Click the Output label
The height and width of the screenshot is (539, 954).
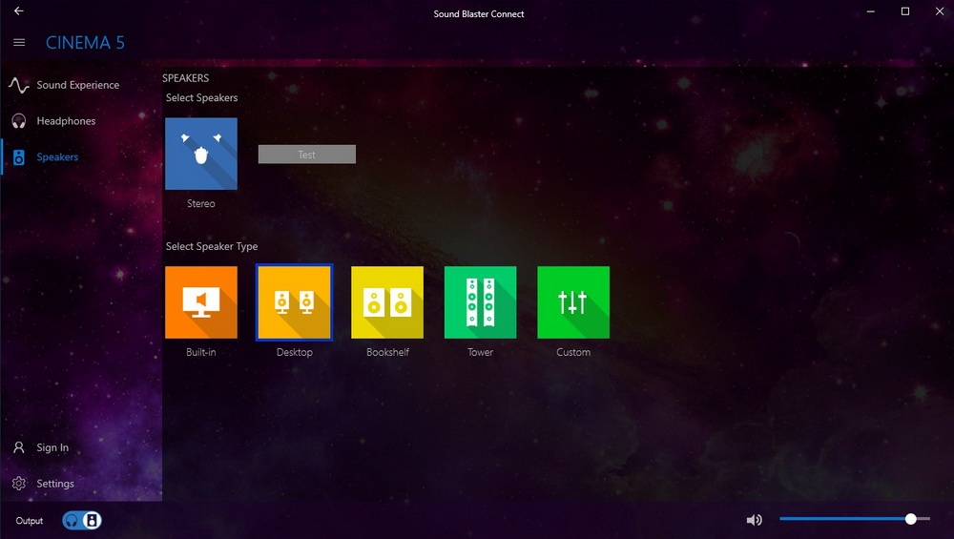(30, 521)
